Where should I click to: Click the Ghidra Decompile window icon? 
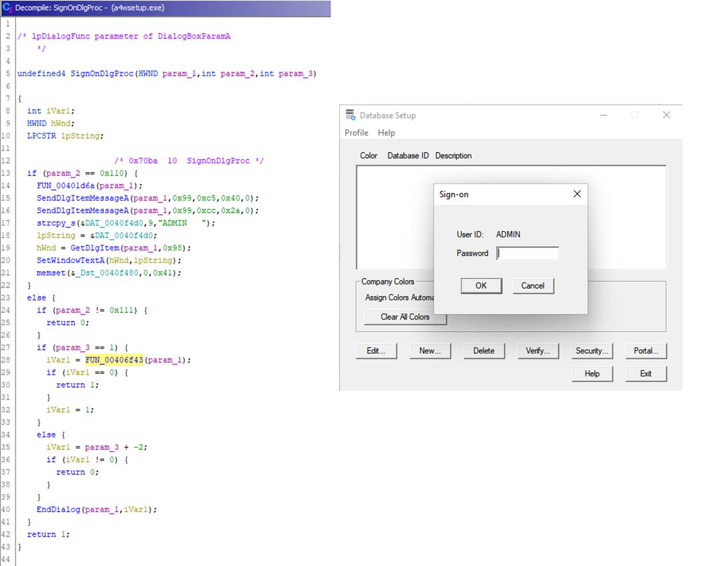(x=7, y=8)
